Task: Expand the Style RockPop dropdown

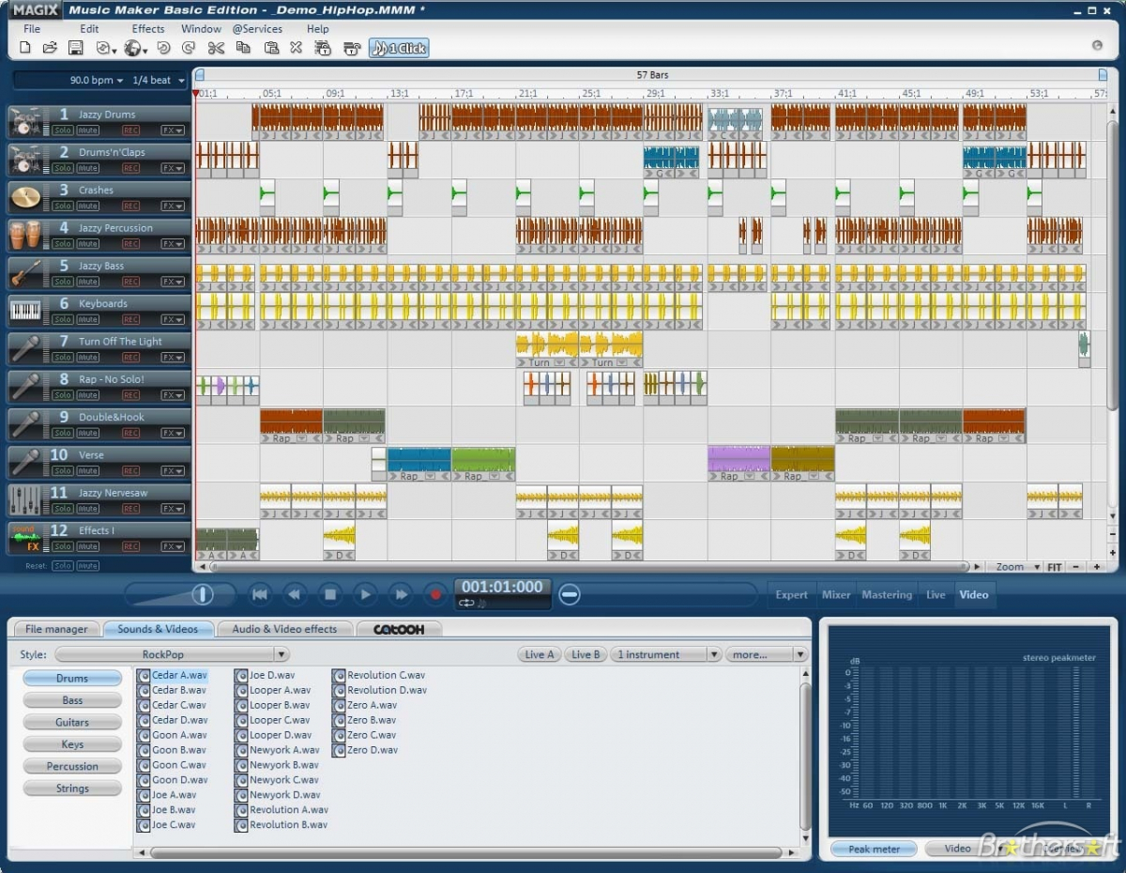Action: 281,654
